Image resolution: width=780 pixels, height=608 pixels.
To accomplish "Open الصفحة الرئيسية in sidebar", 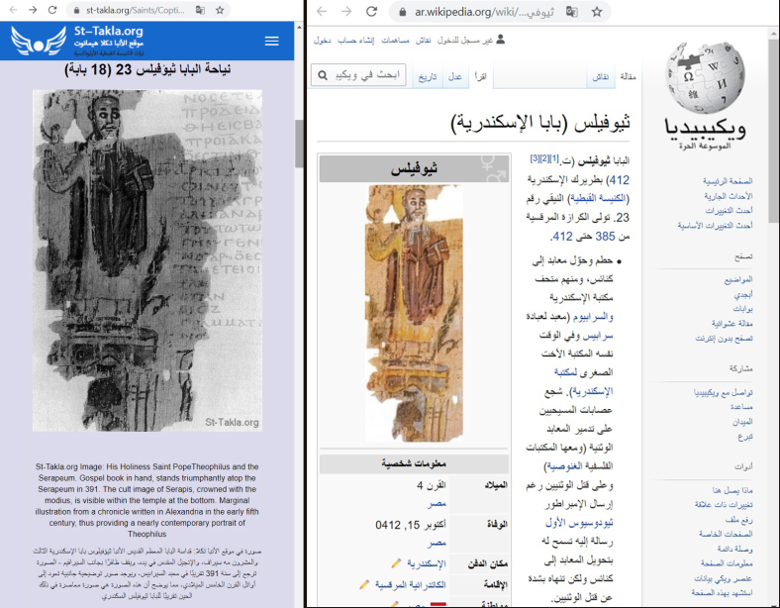I will (x=728, y=181).
